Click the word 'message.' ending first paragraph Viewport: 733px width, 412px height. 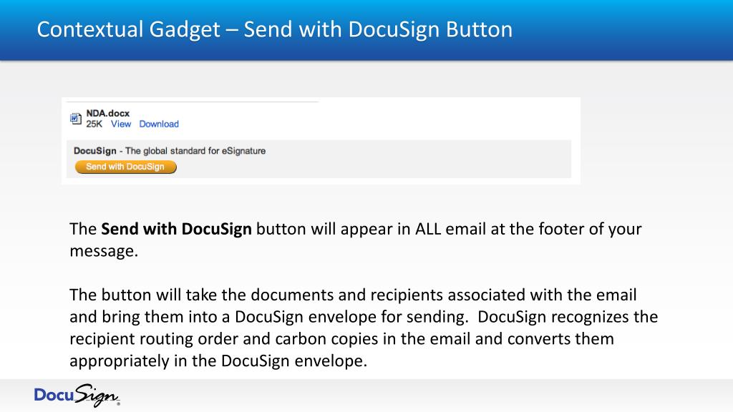tap(104, 251)
